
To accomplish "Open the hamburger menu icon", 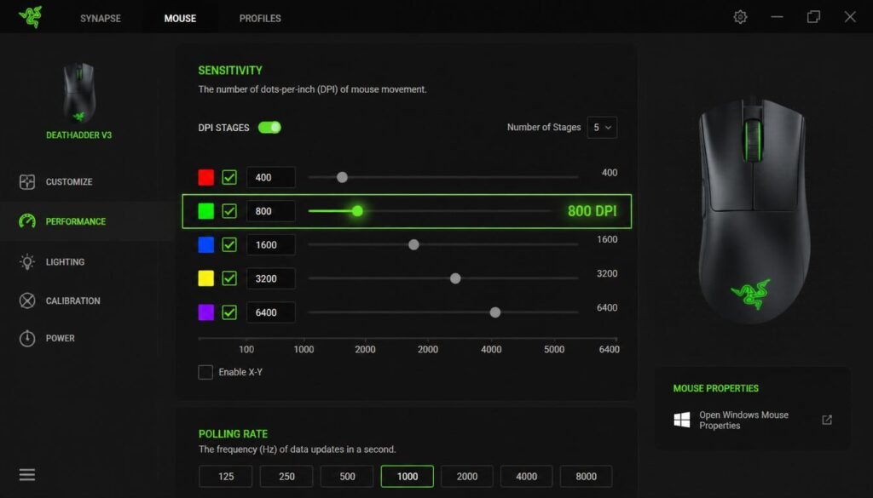I will point(26,474).
